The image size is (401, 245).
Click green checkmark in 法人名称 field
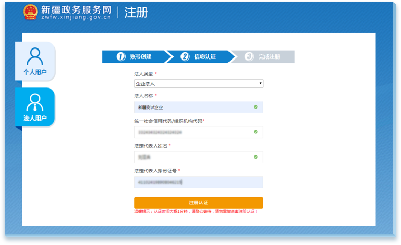(x=255, y=107)
